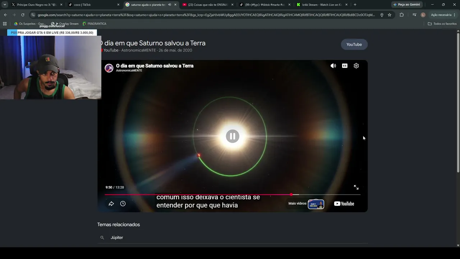
Task: Click the 'PRA JOGAR GTA 6 EM LIVE' donation bar
Action: (x=51, y=33)
